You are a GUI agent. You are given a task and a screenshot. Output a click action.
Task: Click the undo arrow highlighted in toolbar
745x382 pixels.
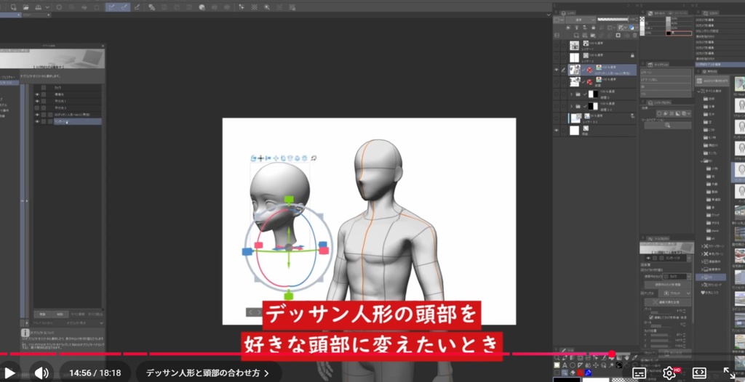point(111,7)
